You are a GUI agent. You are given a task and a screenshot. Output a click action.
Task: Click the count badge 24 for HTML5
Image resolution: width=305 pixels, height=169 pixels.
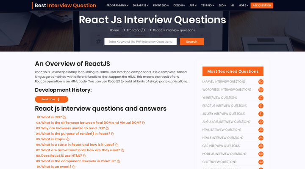coord(261,138)
